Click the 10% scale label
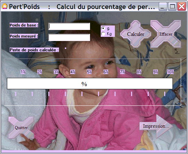This screenshot has height=154, width=188. coord(170,72)
